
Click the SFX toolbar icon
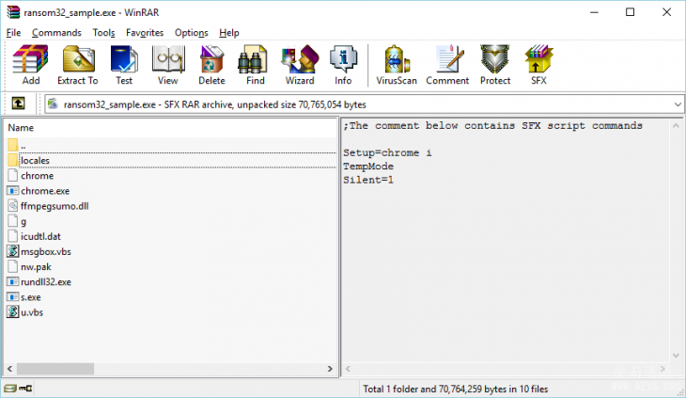point(539,64)
